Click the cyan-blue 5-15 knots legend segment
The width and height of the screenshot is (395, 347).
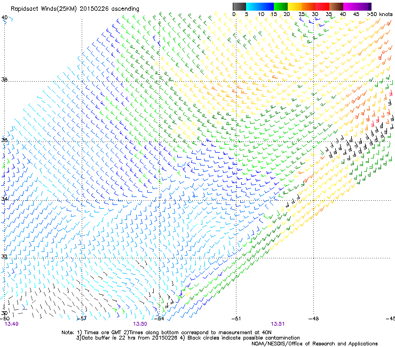tap(260, 6)
